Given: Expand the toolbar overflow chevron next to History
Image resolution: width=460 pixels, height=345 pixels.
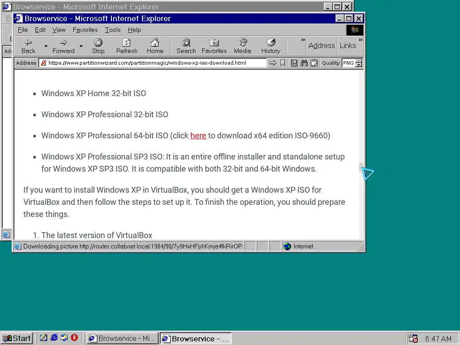Looking at the screenshot, I should pyautogui.click(x=303, y=40).
